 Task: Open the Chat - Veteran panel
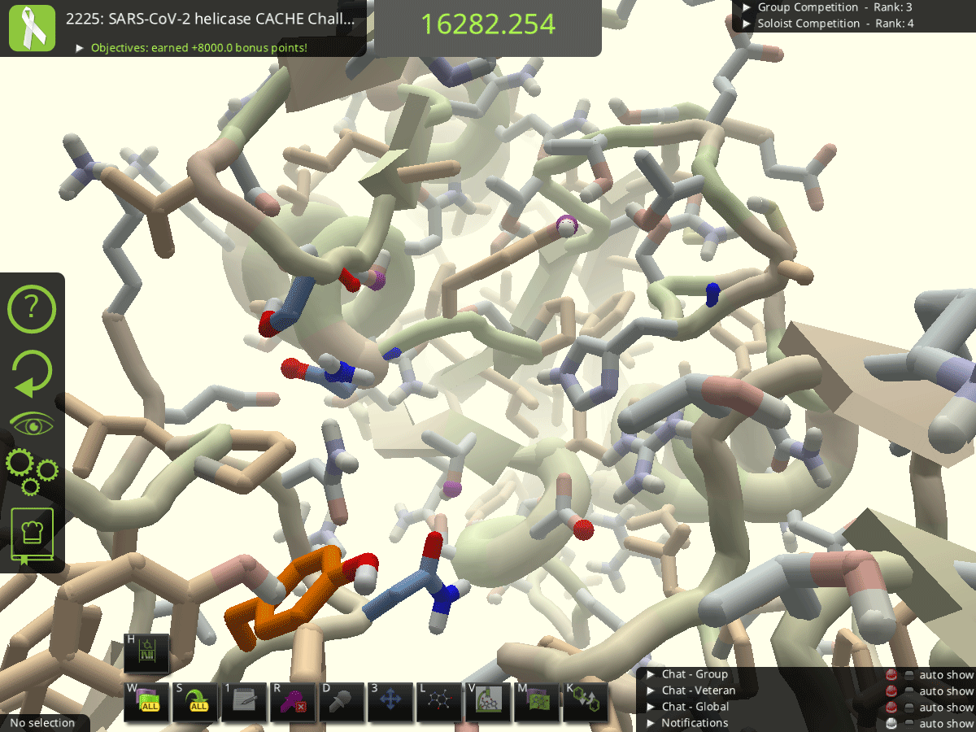(x=698, y=691)
